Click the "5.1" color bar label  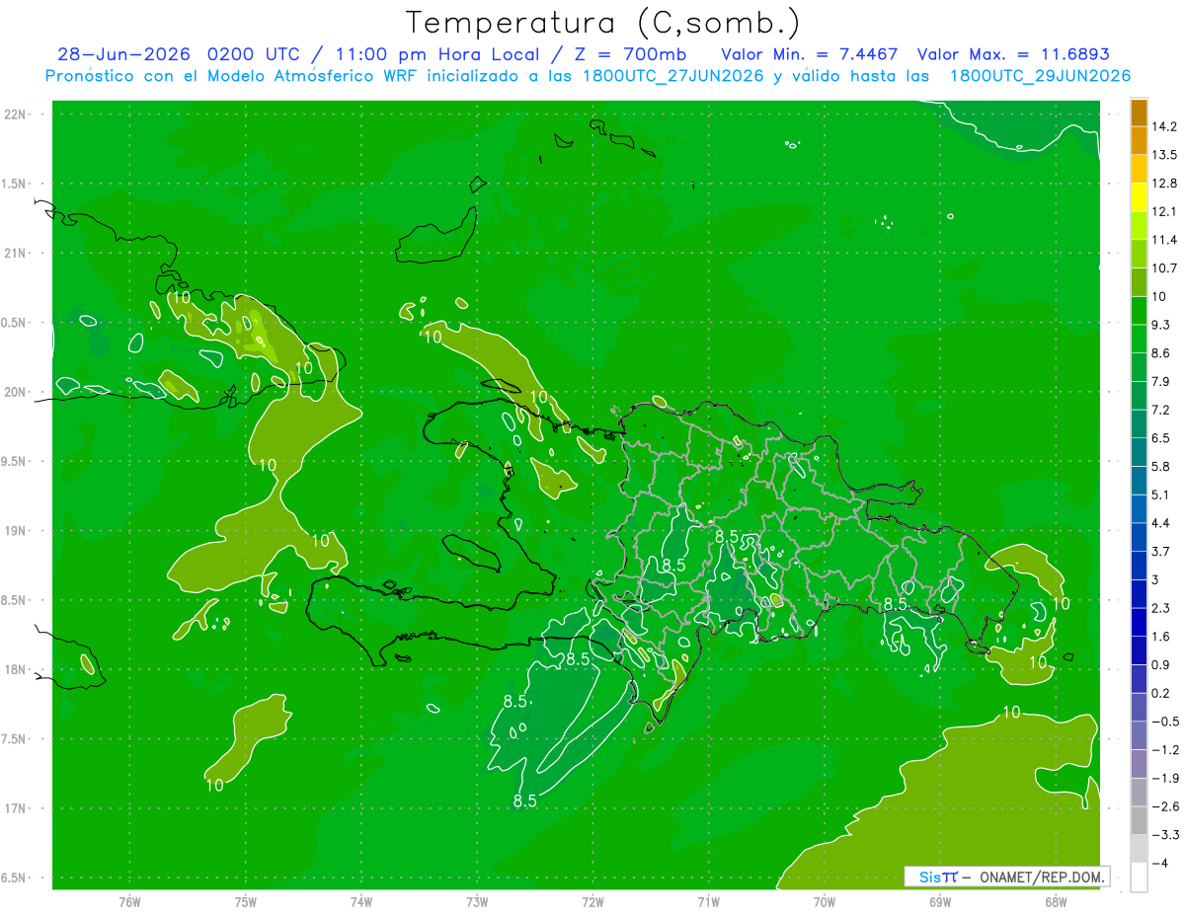coord(1162,495)
